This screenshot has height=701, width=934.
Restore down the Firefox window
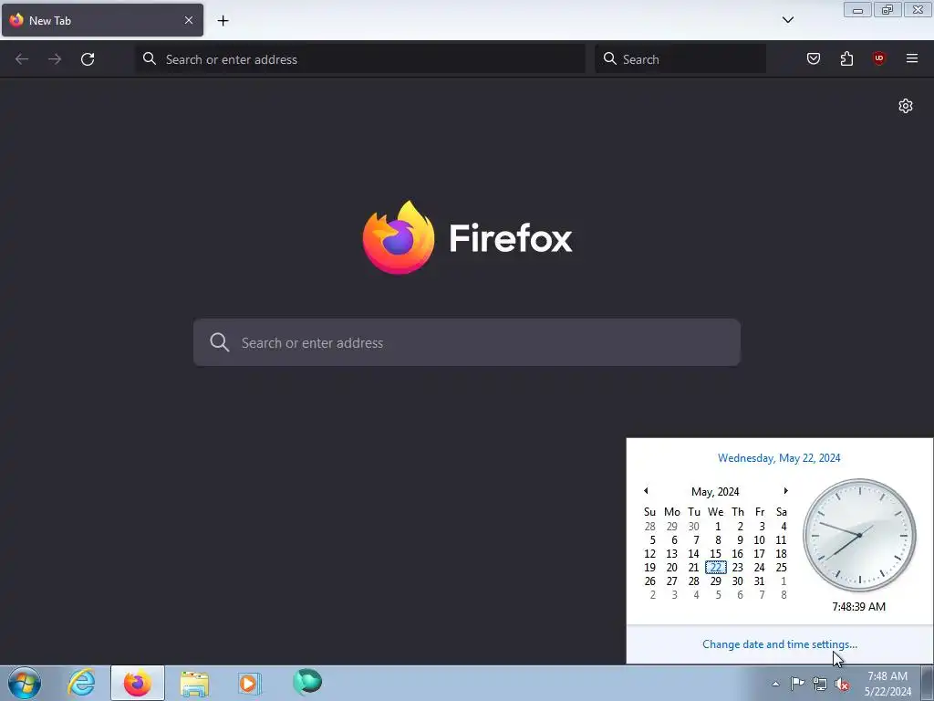(887, 9)
